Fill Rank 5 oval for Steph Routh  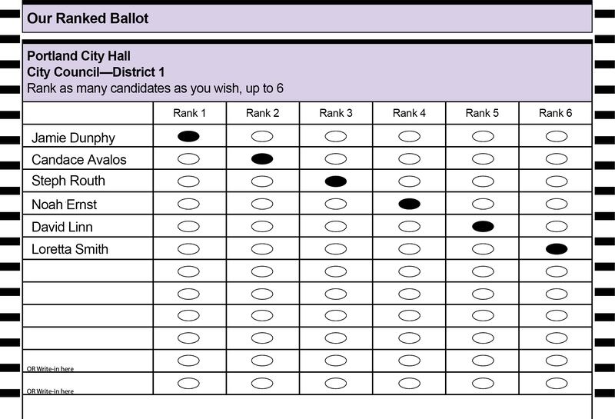[483, 181]
